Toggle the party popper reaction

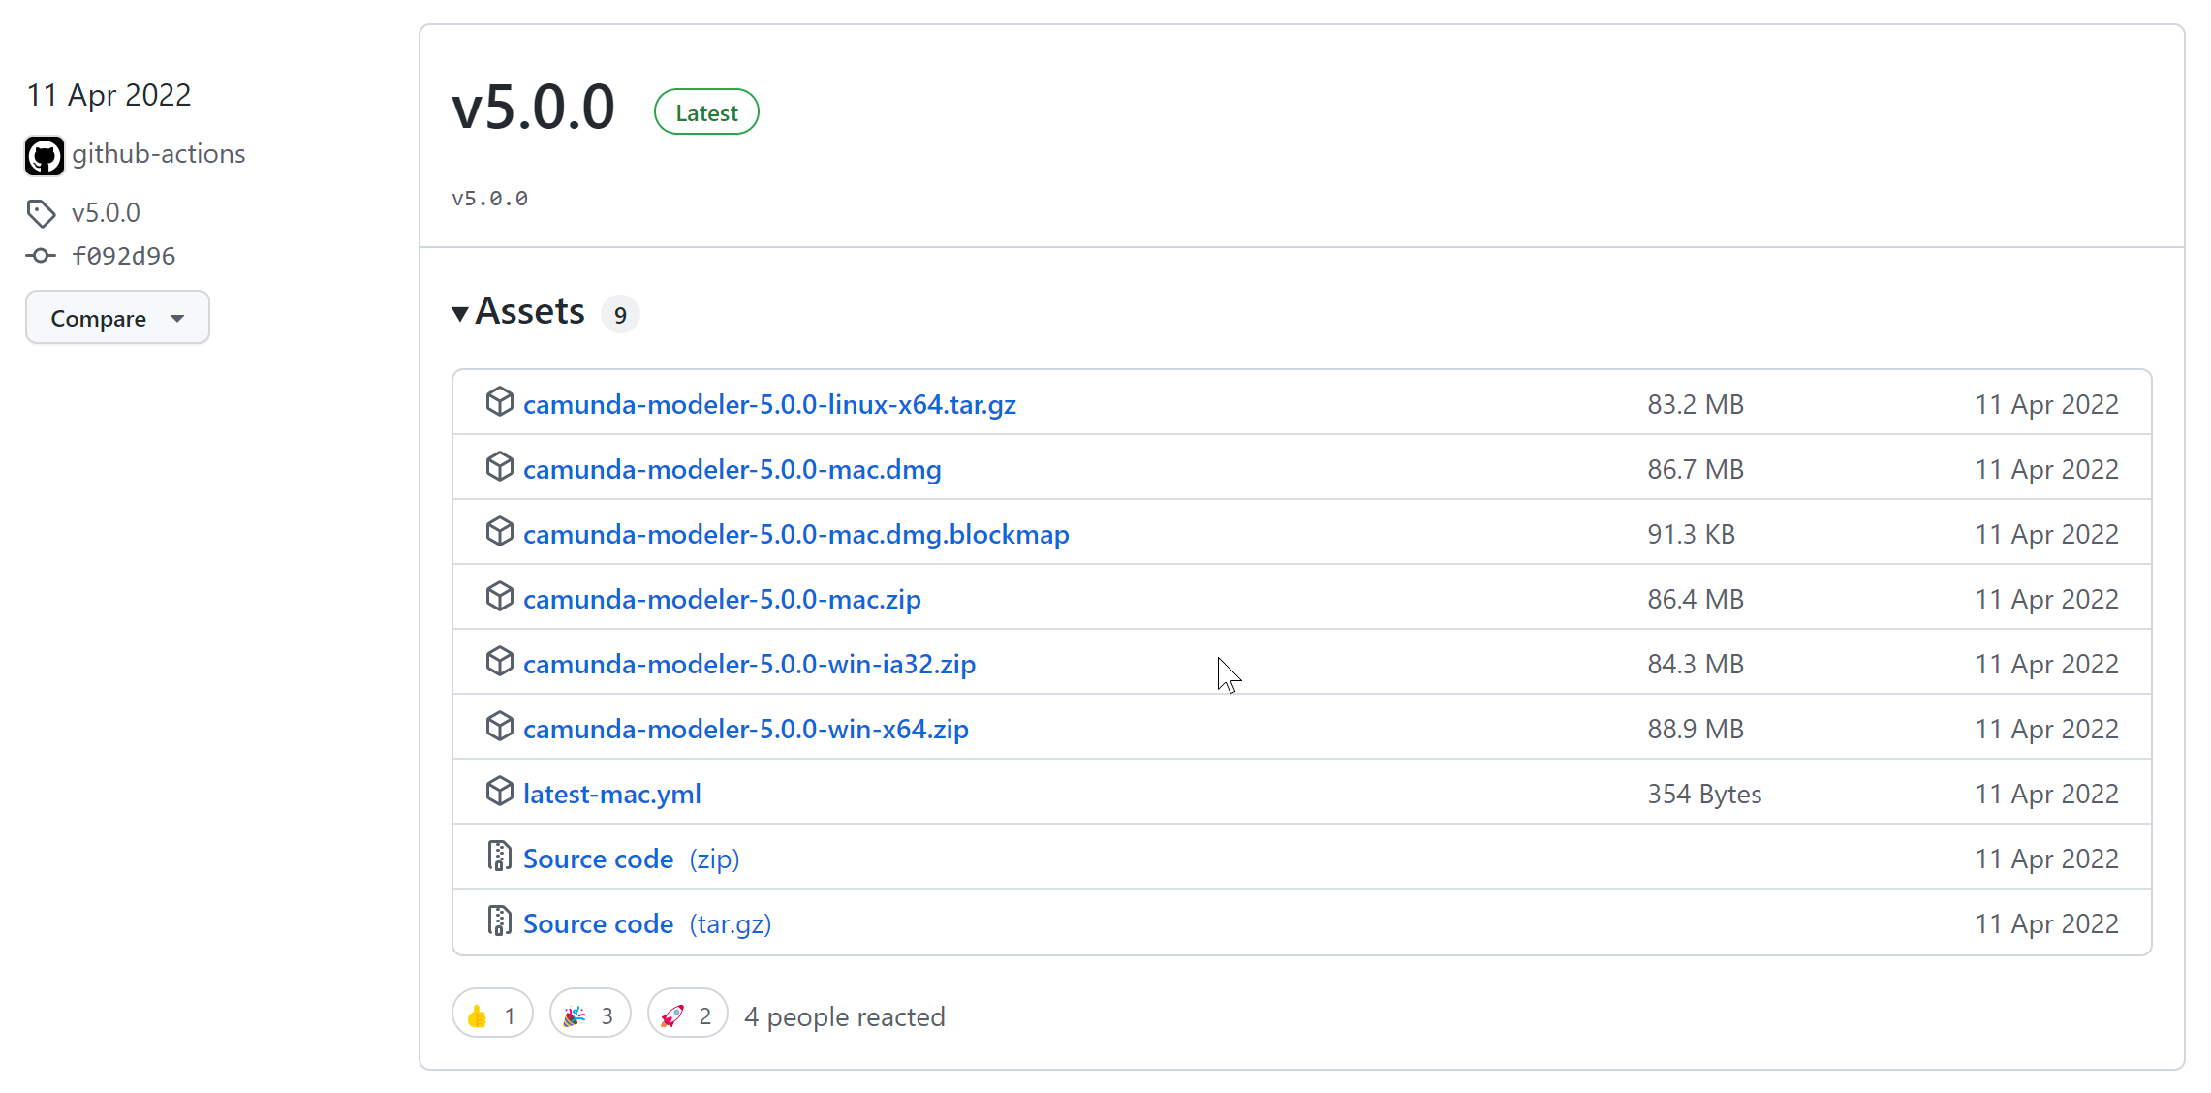[x=590, y=1015]
